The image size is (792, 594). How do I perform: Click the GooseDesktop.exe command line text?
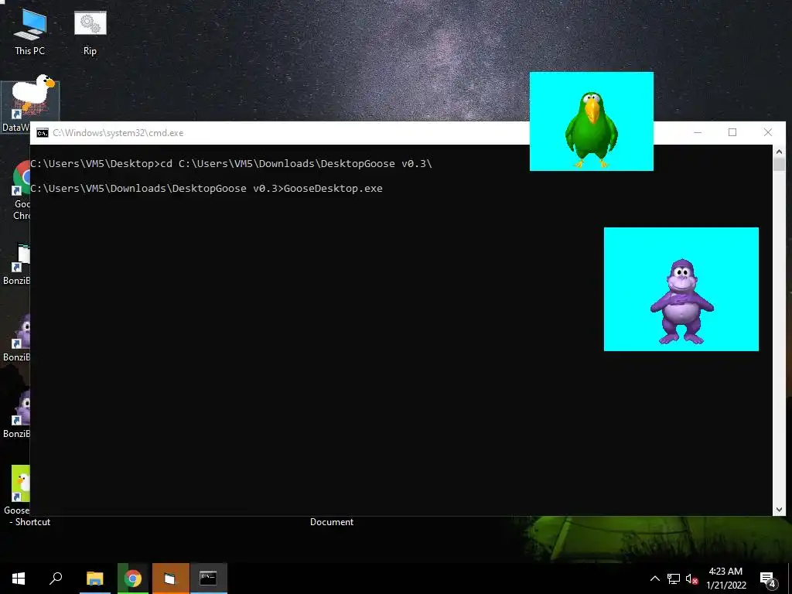tap(333, 189)
